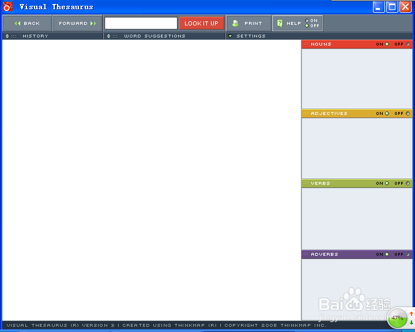Grab the Nouns panel grip icon
The width and height of the screenshot is (415, 332).
click(x=305, y=44)
